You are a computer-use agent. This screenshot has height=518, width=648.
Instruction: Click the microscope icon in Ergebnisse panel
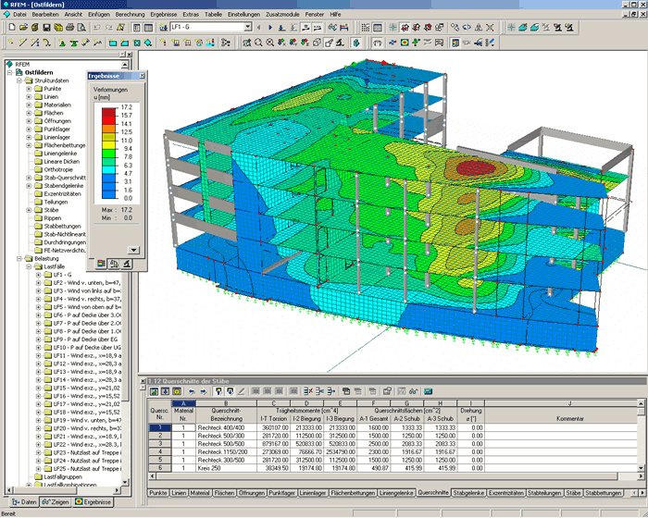(x=127, y=264)
